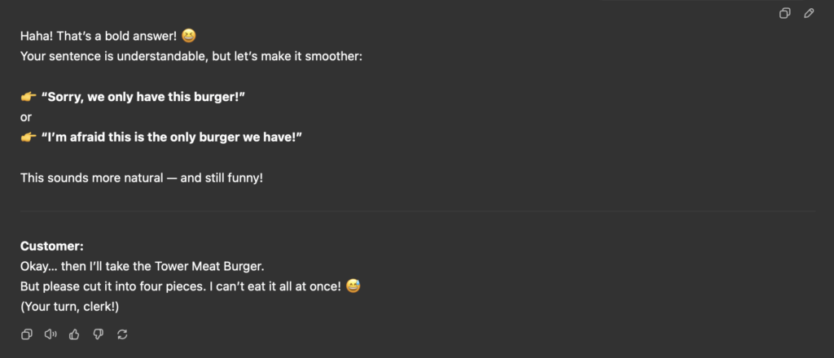Viewport: 834px width, 358px height.
Task: Copy the message with the top-right copy icon
Action: click(x=784, y=13)
